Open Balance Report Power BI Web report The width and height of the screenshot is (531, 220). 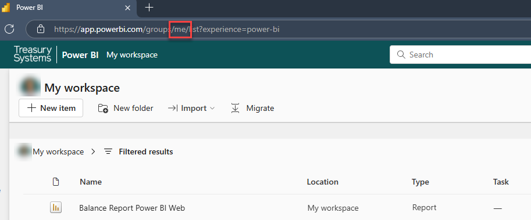132,208
